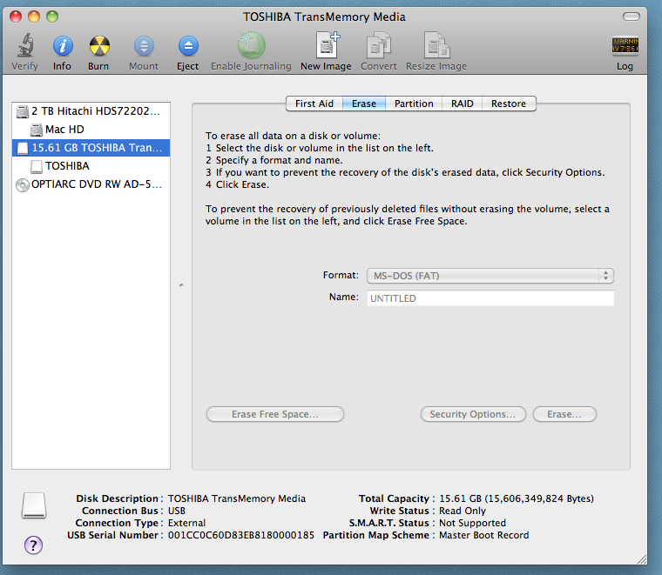Select the 2 TB Hitachi disk
Viewport: 662px width, 575px height.
coord(91,110)
